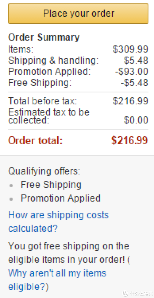Click the Items amount $309.99
This screenshot has width=154, height=298.
pos(130,49)
